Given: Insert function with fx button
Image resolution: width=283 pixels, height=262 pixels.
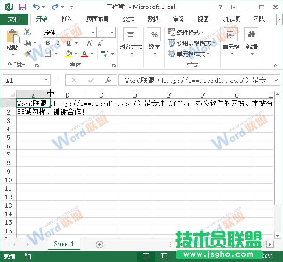Looking at the screenshot, I should (108, 80).
